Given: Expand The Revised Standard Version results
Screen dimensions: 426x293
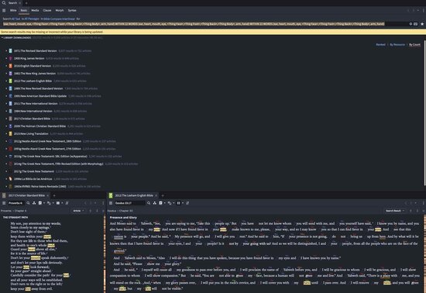Looking at the screenshot, I should point(6,51).
